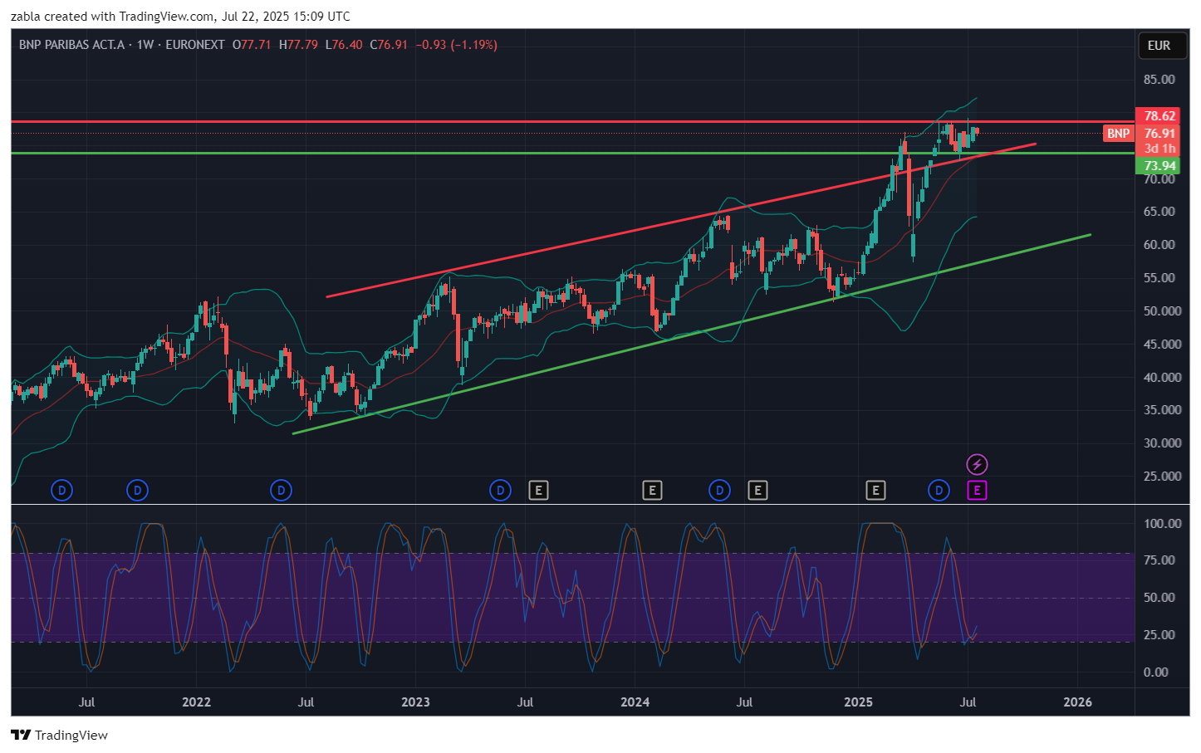This screenshot has height=753, width=1201.
Task: Click the earnings E marker in mid-2023
Action: click(538, 491)
